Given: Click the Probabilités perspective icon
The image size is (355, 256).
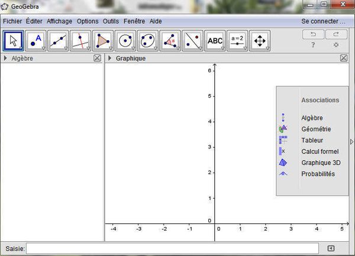Looking at the screenshot, I should point(283,174).
